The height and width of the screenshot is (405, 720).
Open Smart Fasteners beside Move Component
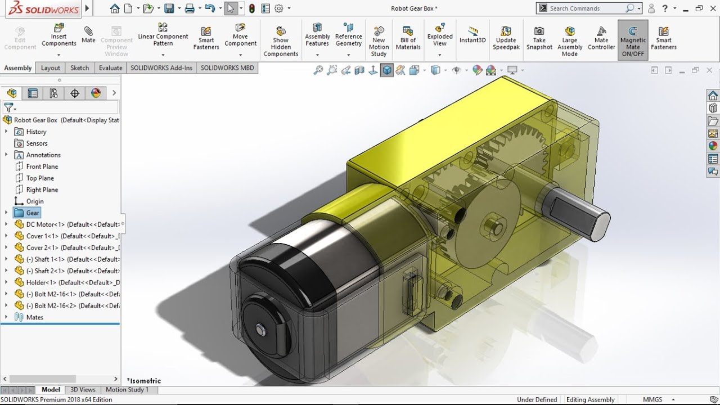[x=206, y=38]
